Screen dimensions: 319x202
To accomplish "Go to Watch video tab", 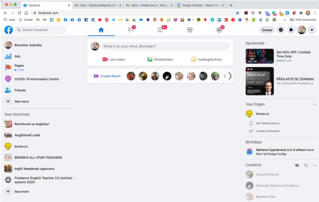I will (160, 30).
